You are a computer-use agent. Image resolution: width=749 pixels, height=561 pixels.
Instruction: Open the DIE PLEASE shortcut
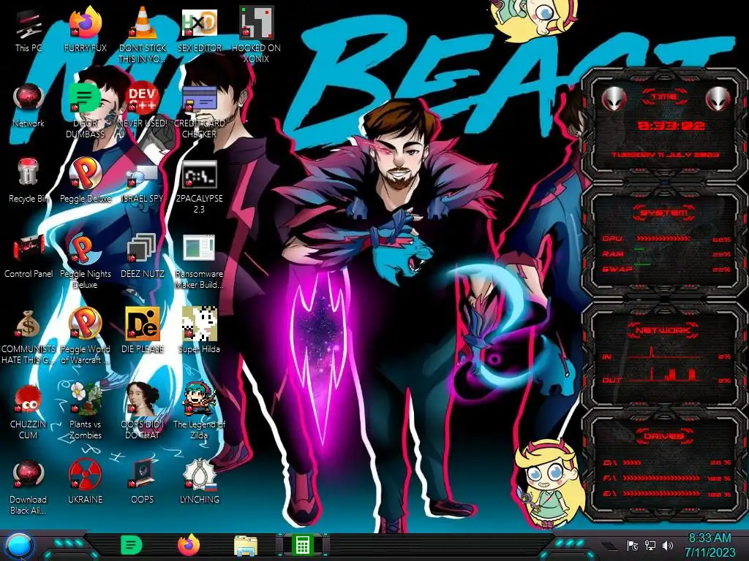[143, 330]
